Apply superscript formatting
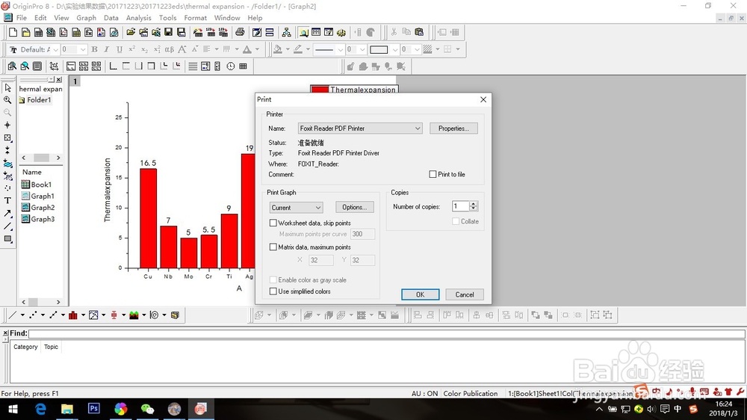Viewport: 747px width, 420px height. 132,49
